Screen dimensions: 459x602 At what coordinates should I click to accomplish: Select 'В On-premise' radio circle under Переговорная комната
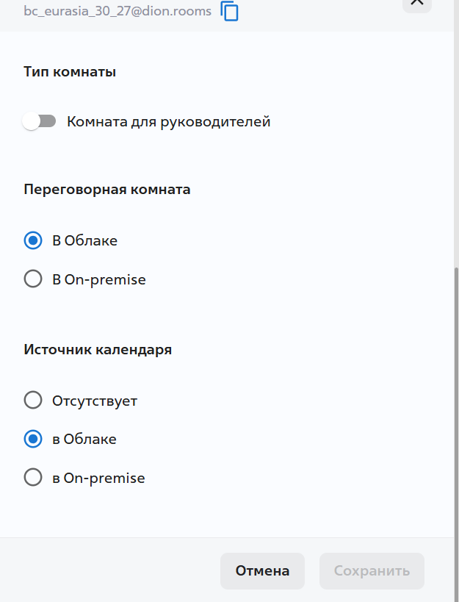33,279
